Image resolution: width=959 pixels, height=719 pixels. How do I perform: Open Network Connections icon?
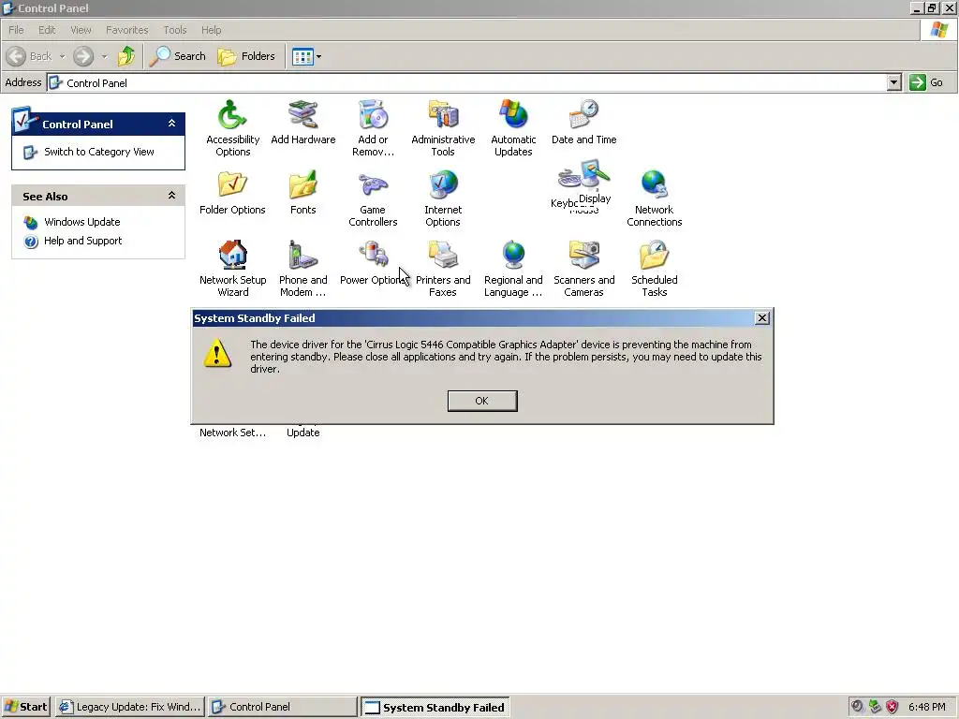pos(654,199)
